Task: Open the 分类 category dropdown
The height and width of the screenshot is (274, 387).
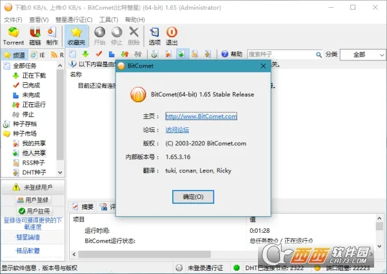Action: (x=359, y=55)
